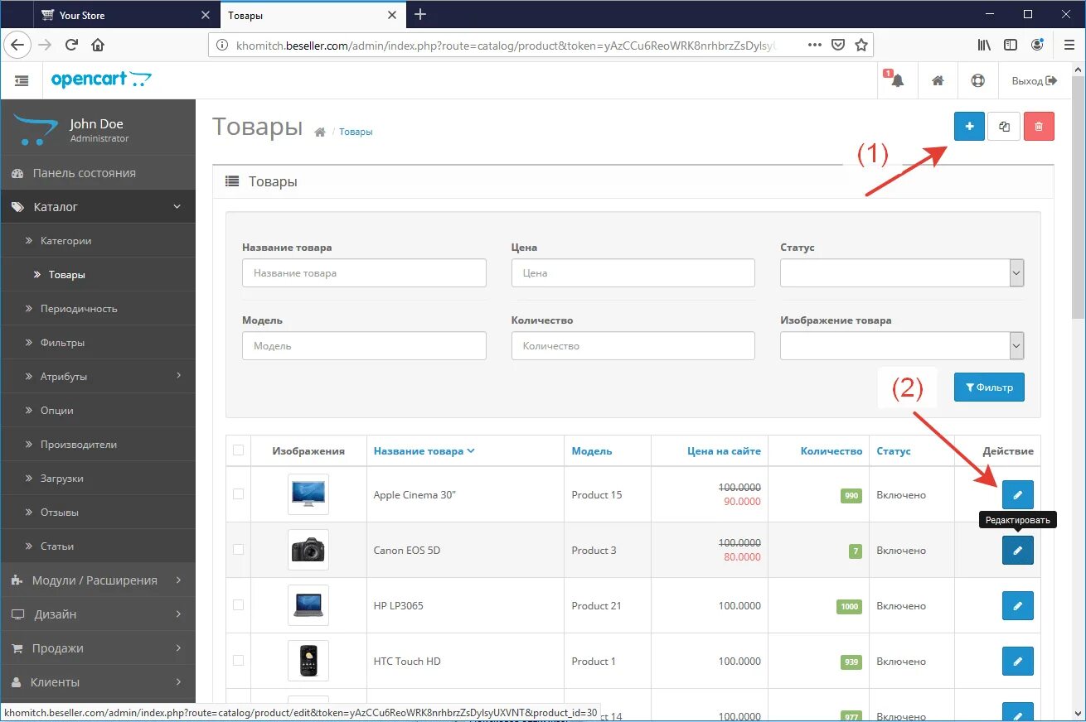Open Категории in the sidebar
The image size is (1086, 722).
[98, 240]
